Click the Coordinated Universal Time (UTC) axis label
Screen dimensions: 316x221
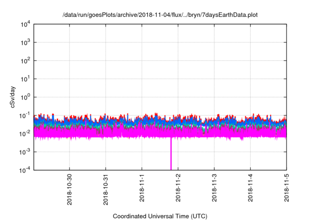[160, 217]
